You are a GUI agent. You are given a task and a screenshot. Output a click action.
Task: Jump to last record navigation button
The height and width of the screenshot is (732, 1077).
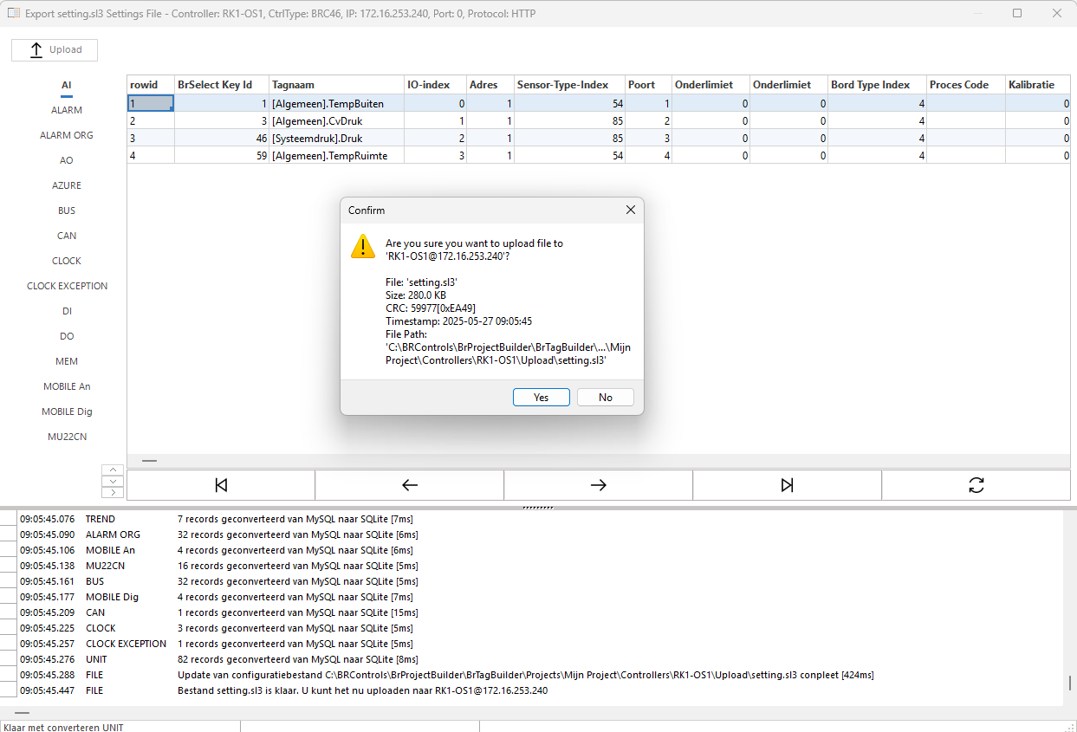787,485
